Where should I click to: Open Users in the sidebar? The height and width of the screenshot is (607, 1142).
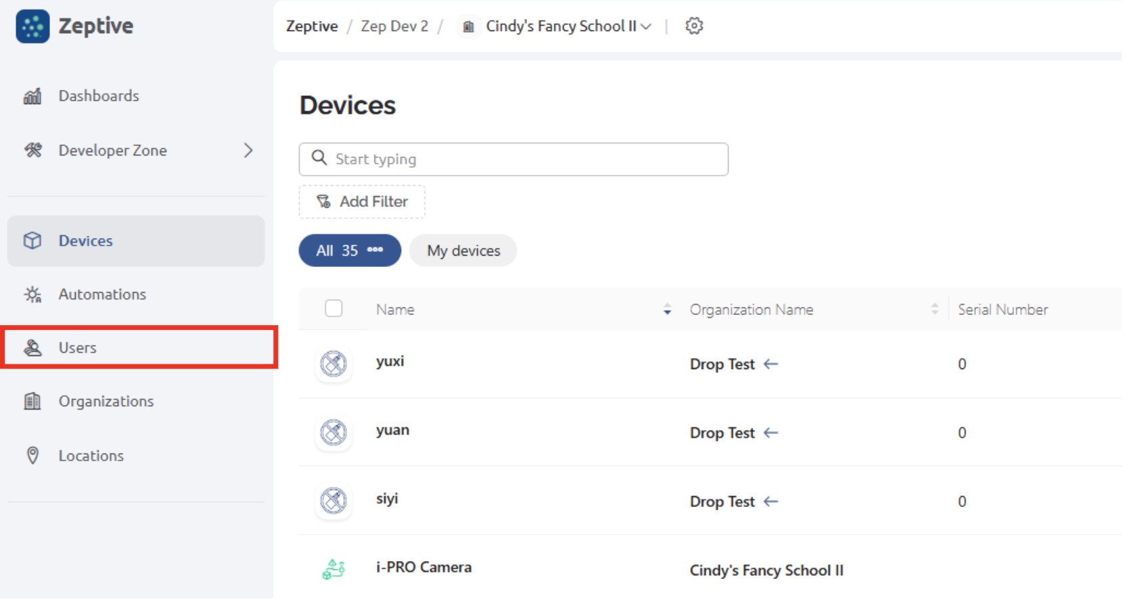pyautogui.click(x=139, y=347)
